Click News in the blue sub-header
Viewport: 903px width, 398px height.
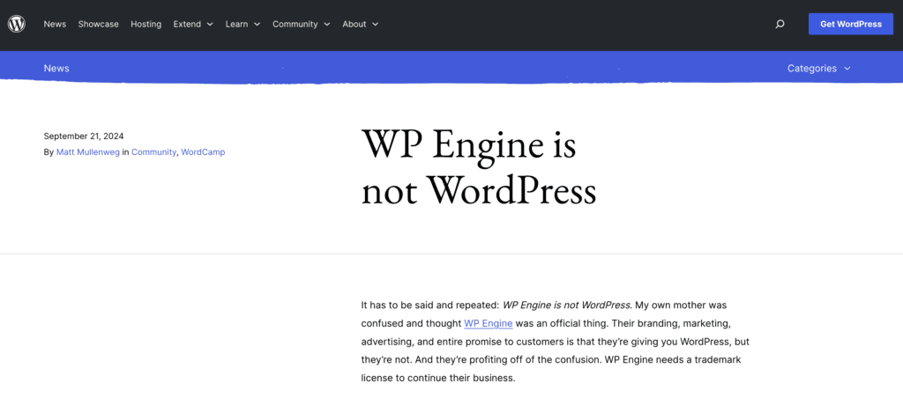coord(56,68)
